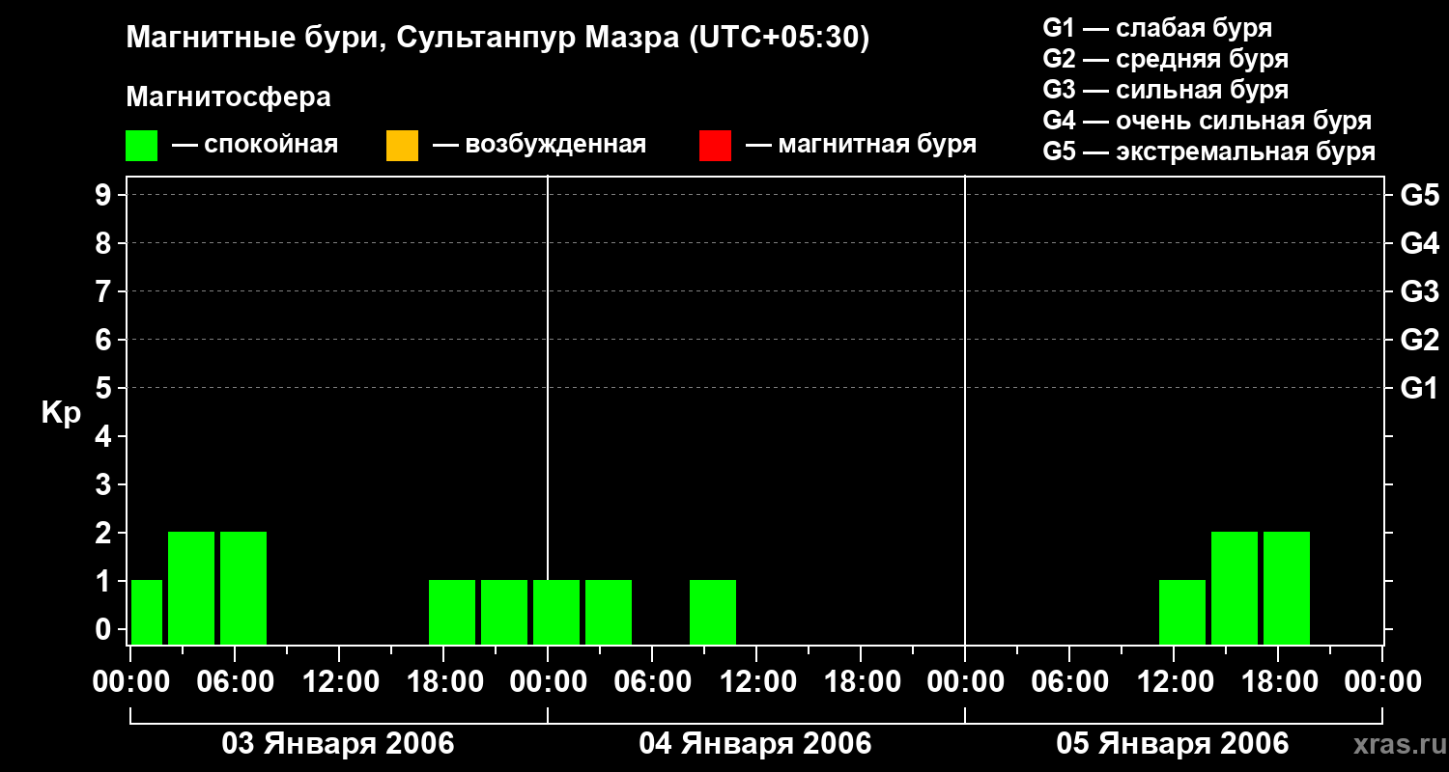This screenshot has height=772, width=1449.
Task: Click 'G2 — средняя буря' legend line
Action: tap(1165, 59)
